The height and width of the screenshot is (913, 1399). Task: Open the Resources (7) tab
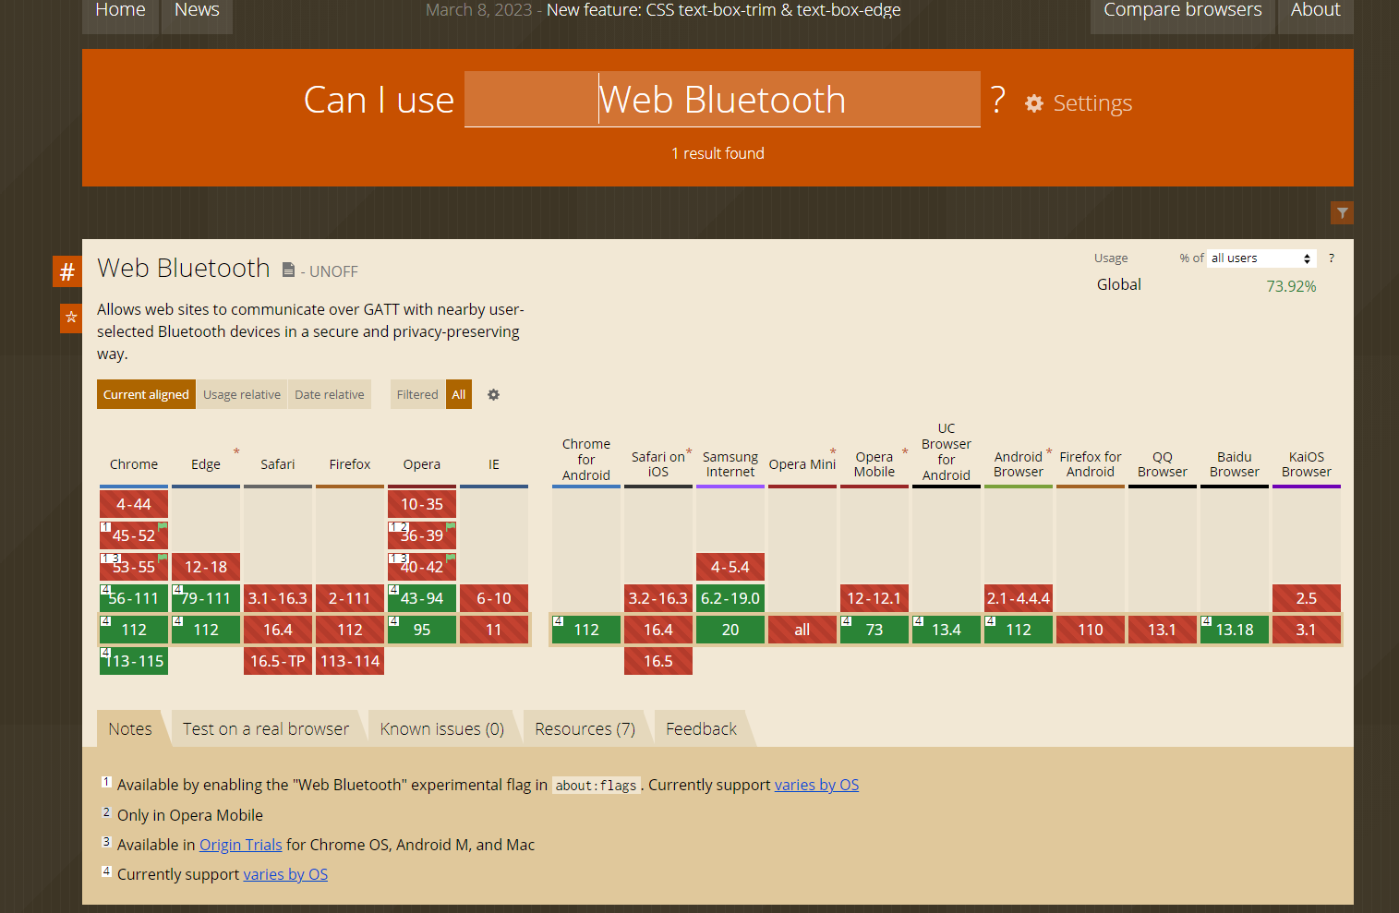point(585,728)
